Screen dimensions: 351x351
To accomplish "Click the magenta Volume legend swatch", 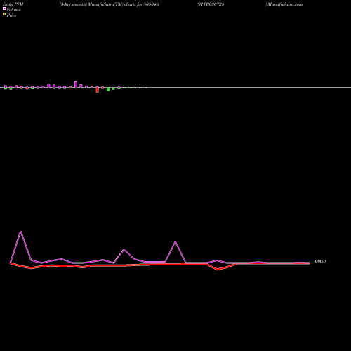I will pos(4,8).
